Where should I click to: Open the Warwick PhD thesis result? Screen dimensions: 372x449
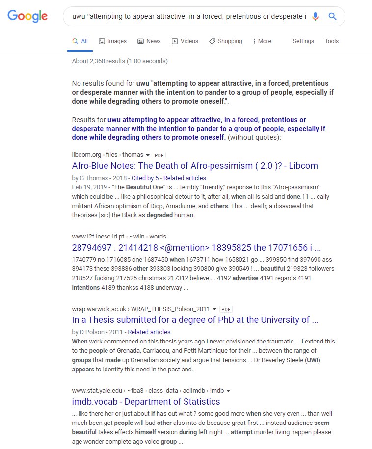(x=195, y=320)
